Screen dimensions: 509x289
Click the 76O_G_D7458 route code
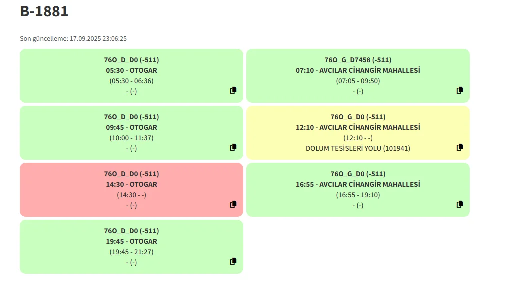(x=358, y=60)
